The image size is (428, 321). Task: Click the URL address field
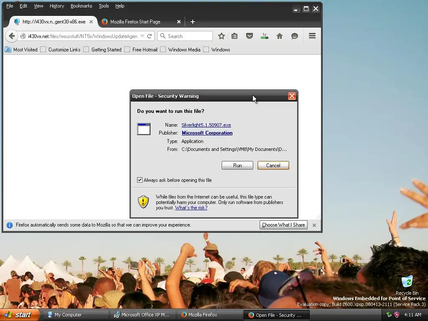82,36
